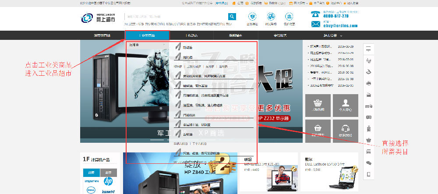
Task: Click the round delivery truck icon
Action: 271,16
